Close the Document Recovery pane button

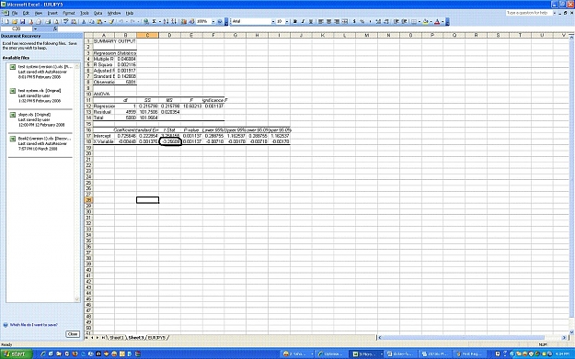pos(73,333)
